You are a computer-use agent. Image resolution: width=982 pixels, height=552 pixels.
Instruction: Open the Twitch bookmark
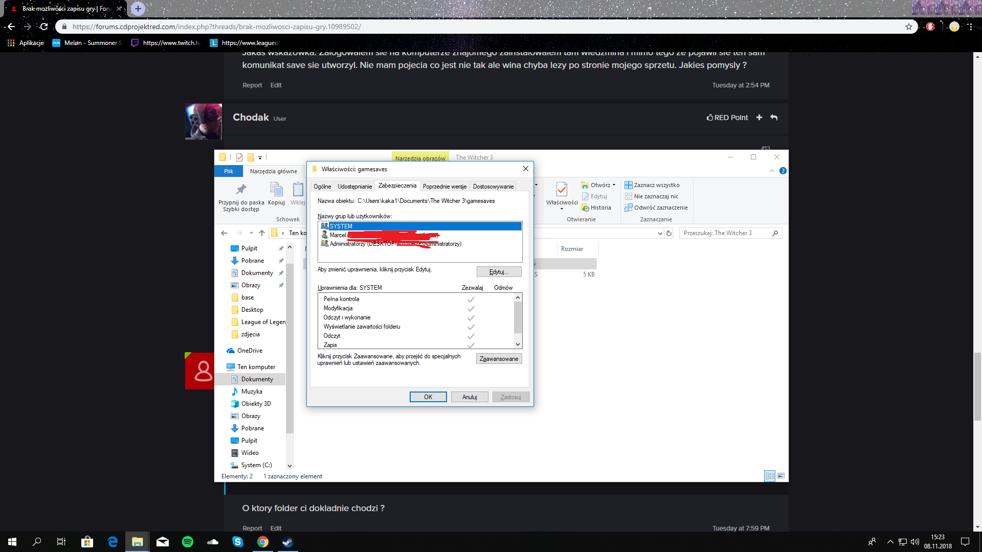coord(166,43)
